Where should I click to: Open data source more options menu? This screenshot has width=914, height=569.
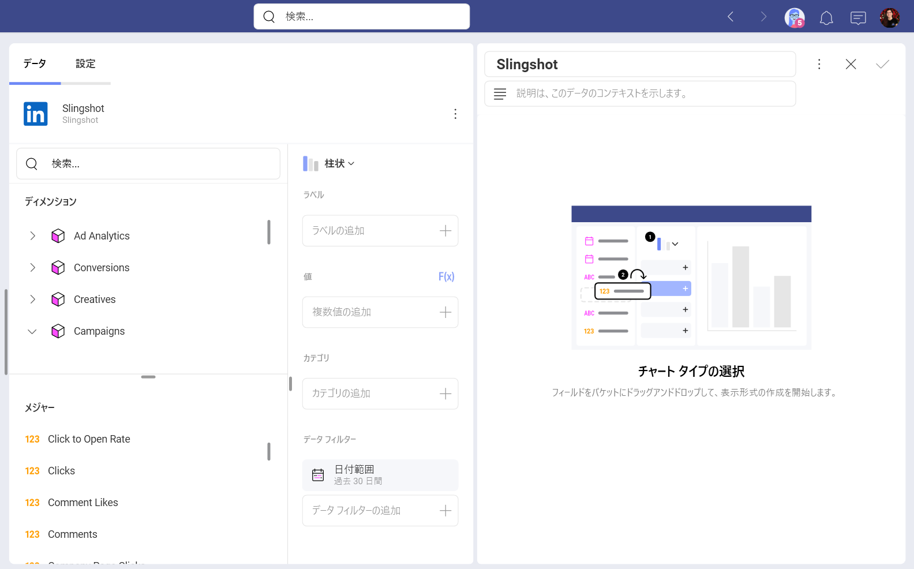(455, 114)
